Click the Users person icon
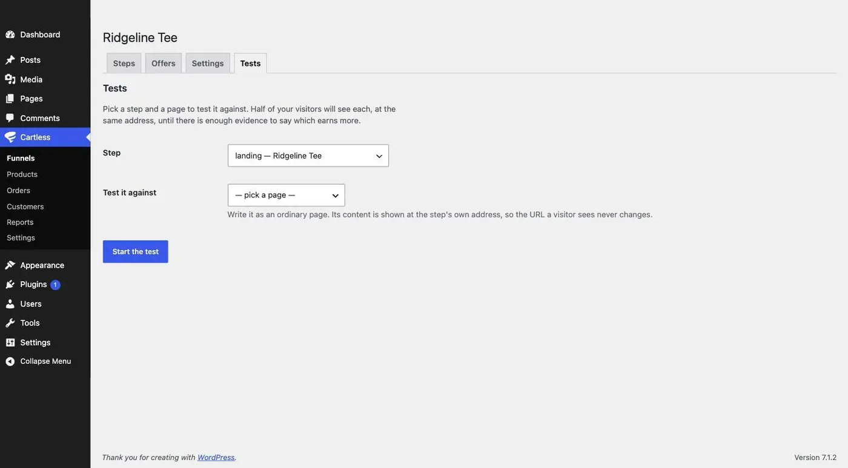This screenshot has height=468, width=848. click(x=10, y=304)
